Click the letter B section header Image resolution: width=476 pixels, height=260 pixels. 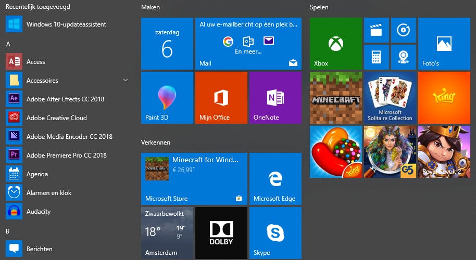click(x=8, y=231)
